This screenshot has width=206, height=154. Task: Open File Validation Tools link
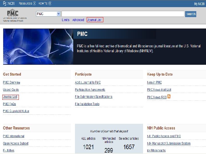[x=87, y=104]
